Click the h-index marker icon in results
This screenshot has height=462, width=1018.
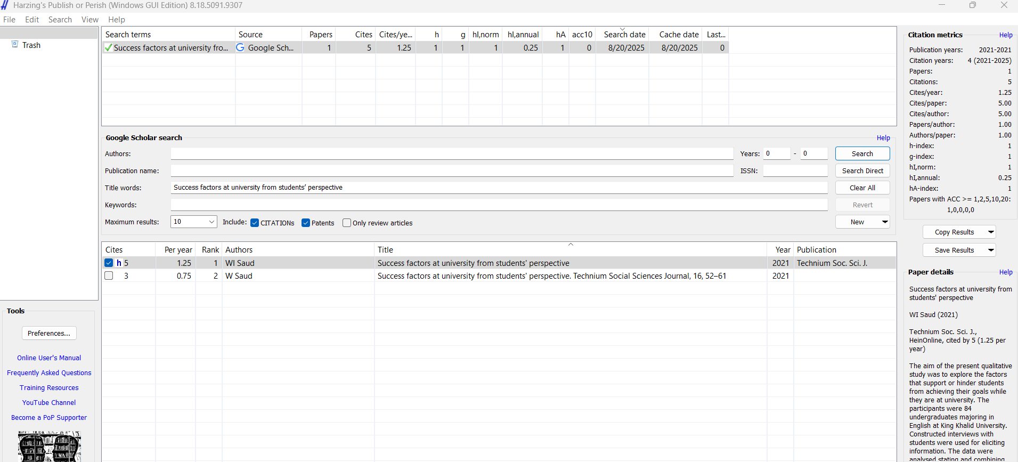coord(119,263)
